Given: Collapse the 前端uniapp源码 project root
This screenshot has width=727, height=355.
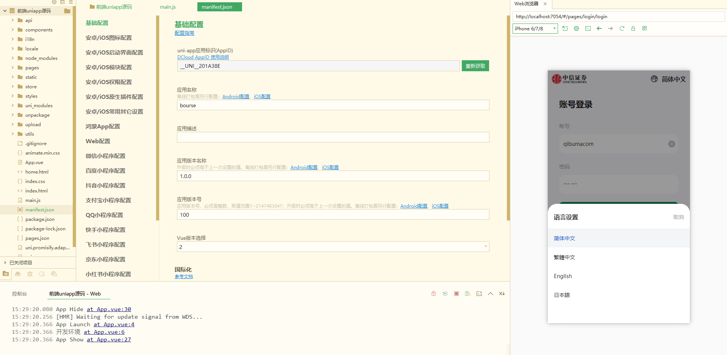Looking at the screenshot, I should (x=5, y=11).
